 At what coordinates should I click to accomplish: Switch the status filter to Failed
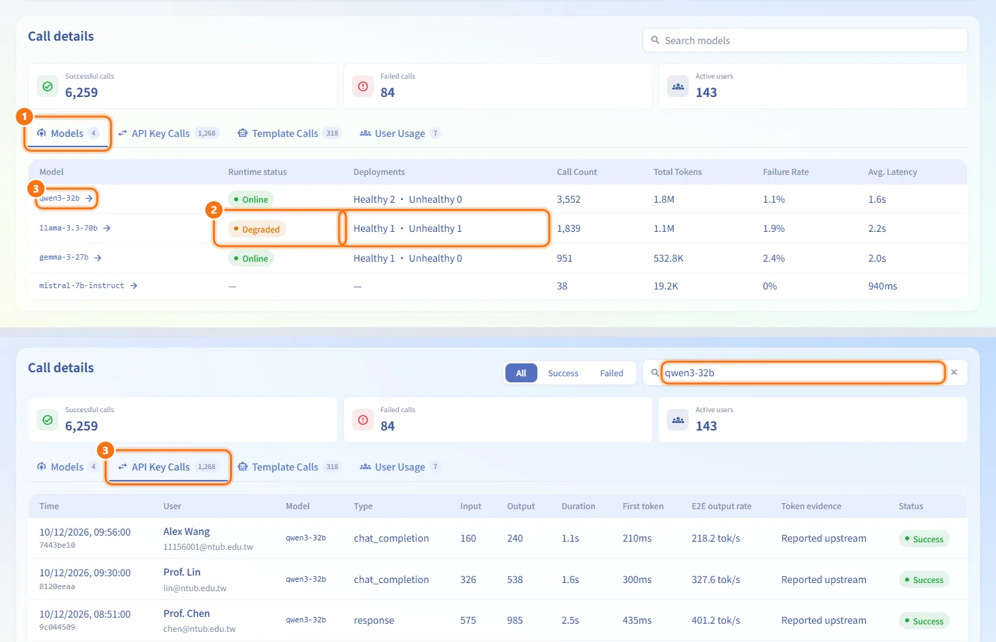coord(611,373)
